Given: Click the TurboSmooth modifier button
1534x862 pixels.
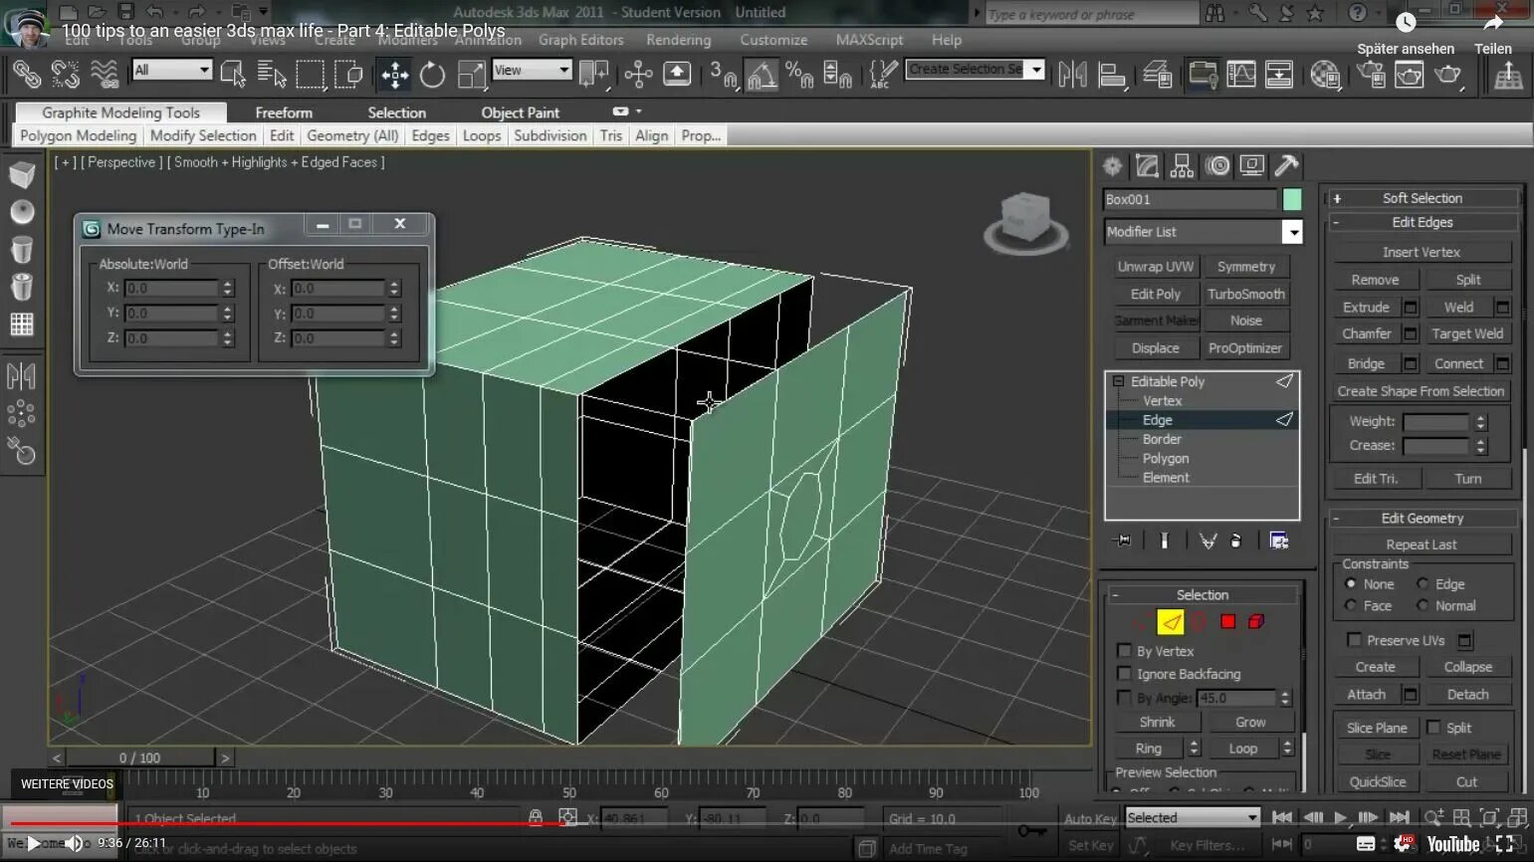Looking at the screenshot, I should [x=1245, y=294].
